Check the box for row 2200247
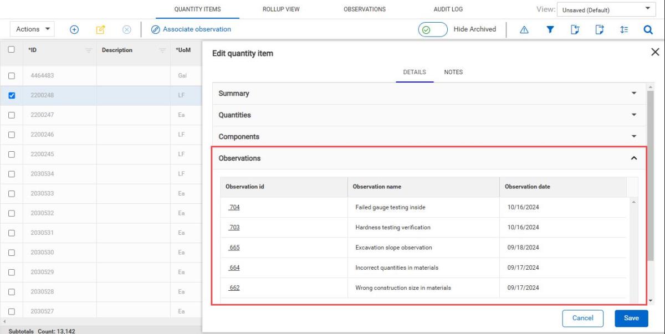Viewport: 665px width, 334px height. 12,115
